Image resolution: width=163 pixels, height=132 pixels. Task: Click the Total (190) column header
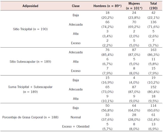tap(153, 6)
